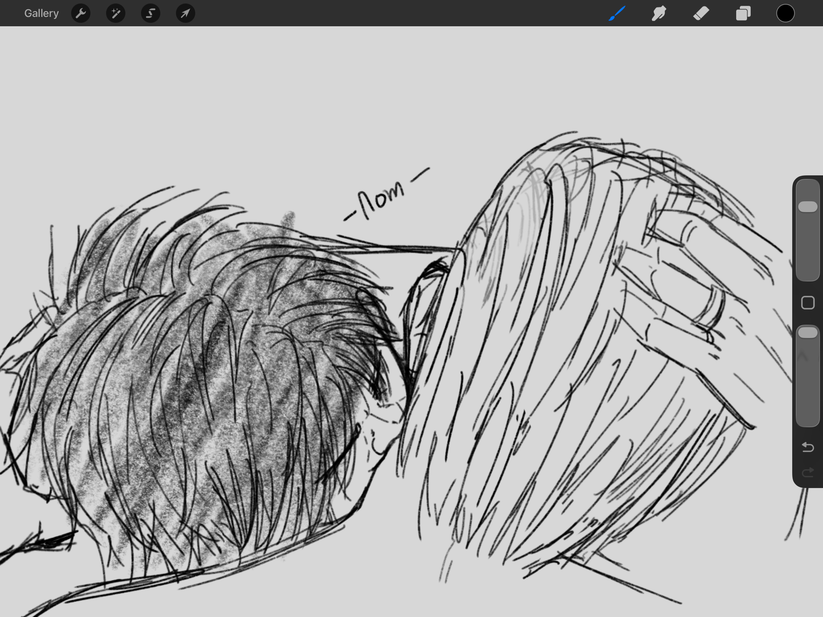Screen dimensions: 823x617
Task: Activate the Transform arrow tool
Action: (x=186, y=13)
